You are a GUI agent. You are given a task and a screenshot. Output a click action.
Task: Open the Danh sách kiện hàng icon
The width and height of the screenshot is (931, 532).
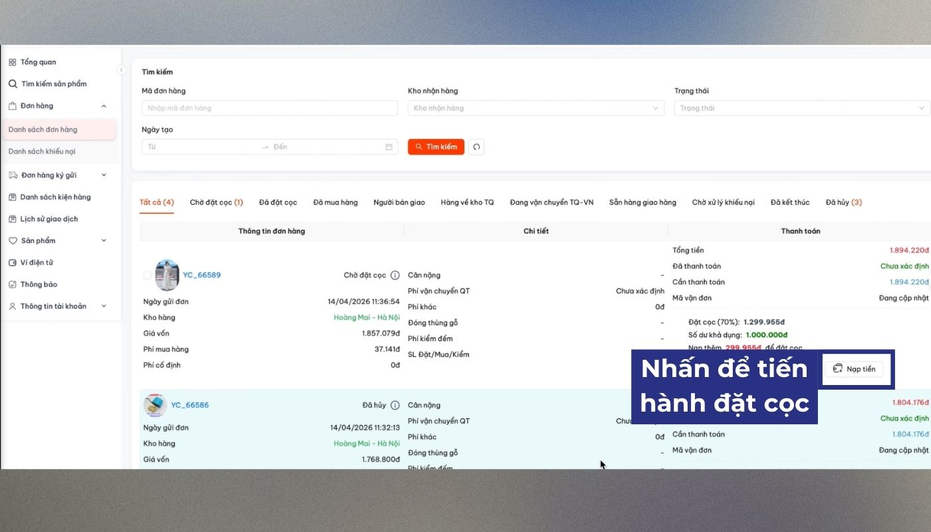pos(12,196)
